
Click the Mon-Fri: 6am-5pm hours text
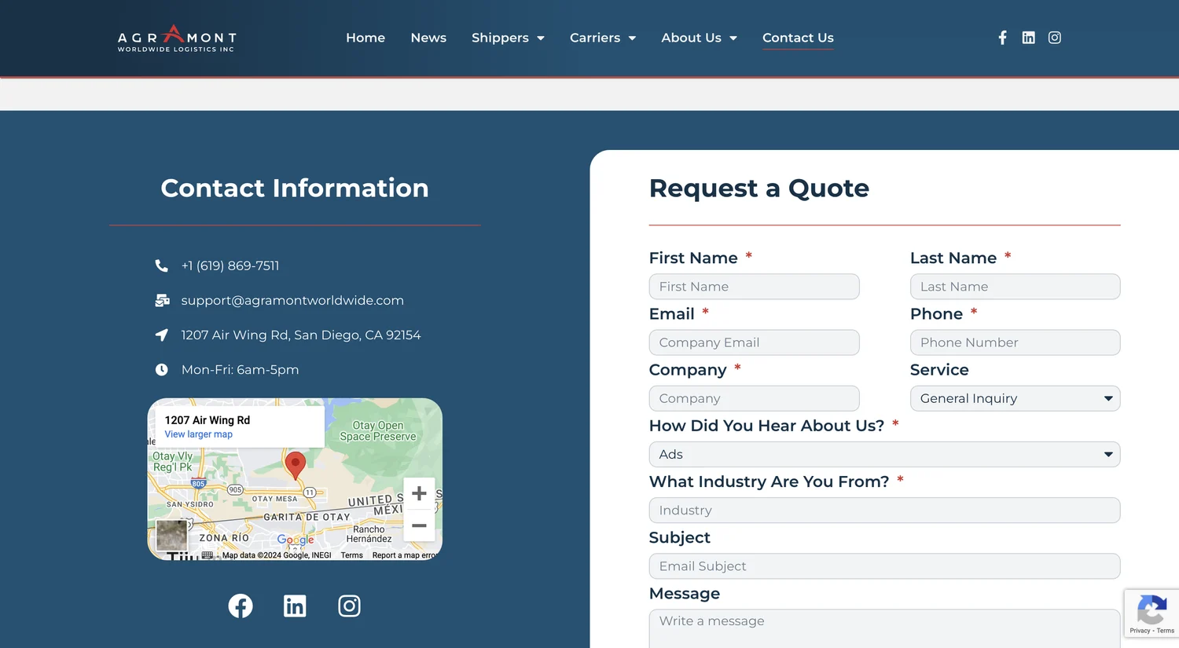pyautogui.click(x=241, y=369)
